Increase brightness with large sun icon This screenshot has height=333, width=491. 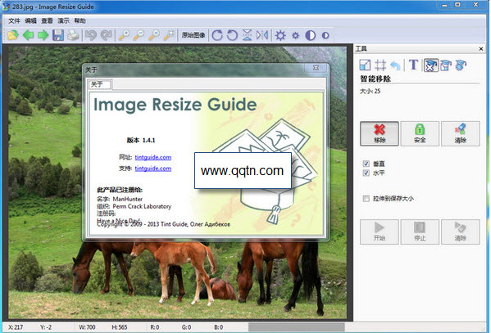point(280,35)
